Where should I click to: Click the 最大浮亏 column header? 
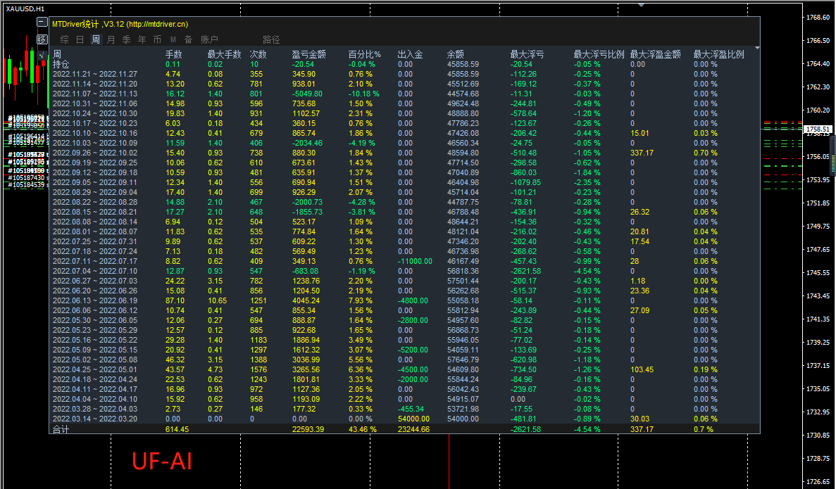click(528, 54)
